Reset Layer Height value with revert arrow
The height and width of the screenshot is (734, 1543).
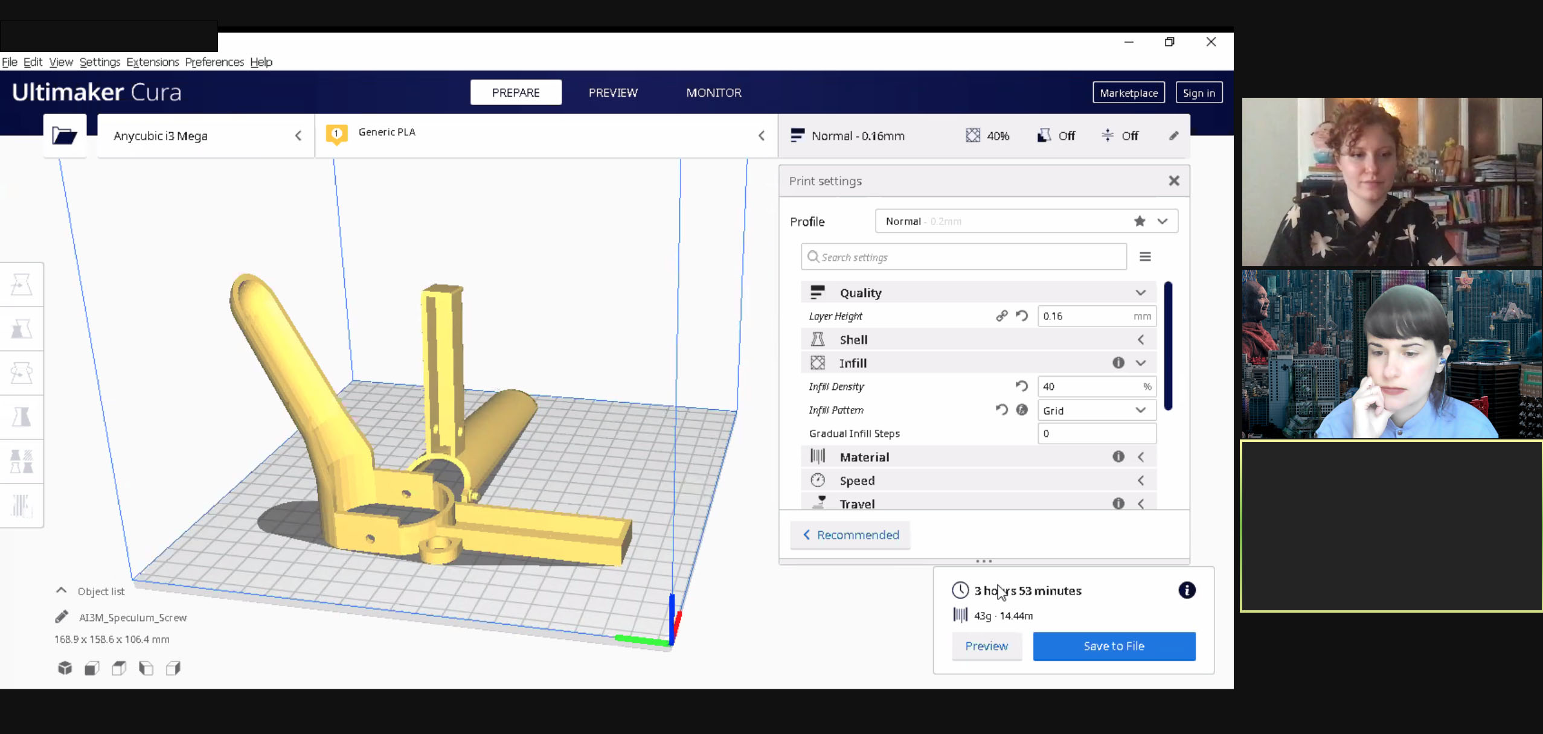click(1021, 316)
